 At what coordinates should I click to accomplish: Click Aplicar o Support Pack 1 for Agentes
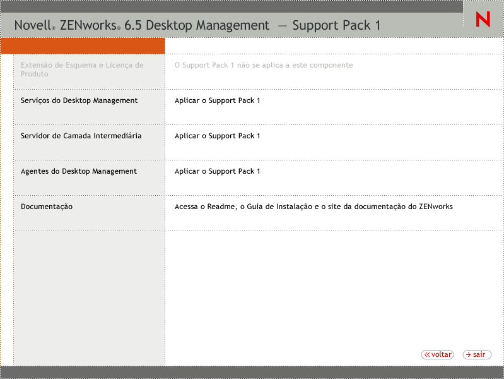click(217, 171)
